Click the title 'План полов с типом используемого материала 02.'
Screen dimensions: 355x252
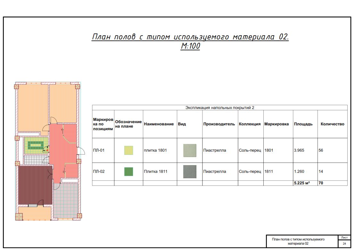click(190, 37)
